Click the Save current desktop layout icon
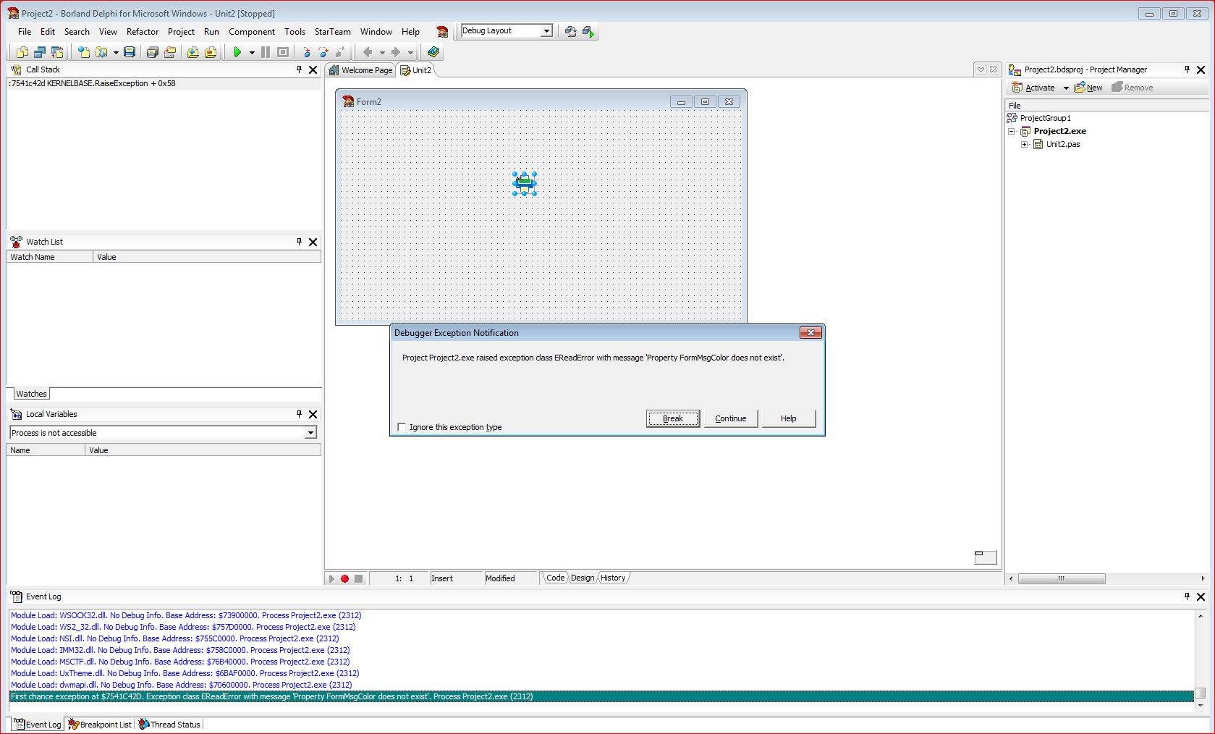The image size is (1215, 734). pyautogui.click(x=570, y=31)
